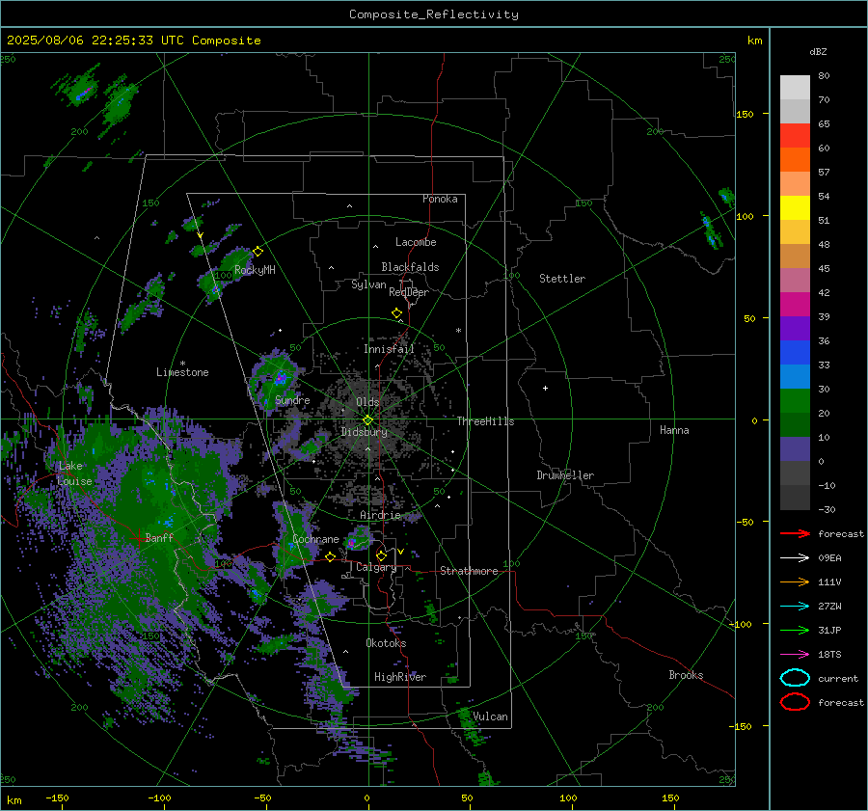This screenshot has width=868, height=811.
Task: Pick the cyan 27ZW arrow legend icon
Action: click(x=795, y=607)
